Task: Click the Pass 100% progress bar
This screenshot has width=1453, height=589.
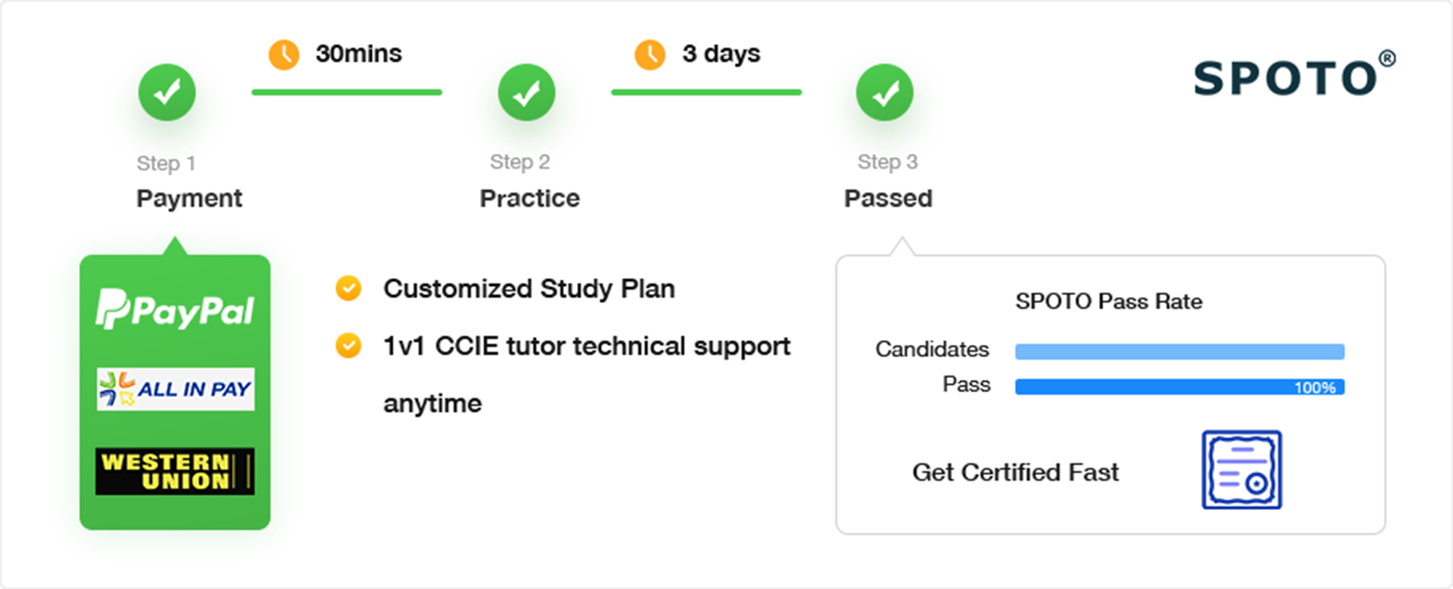Action: coord(1179,387)
